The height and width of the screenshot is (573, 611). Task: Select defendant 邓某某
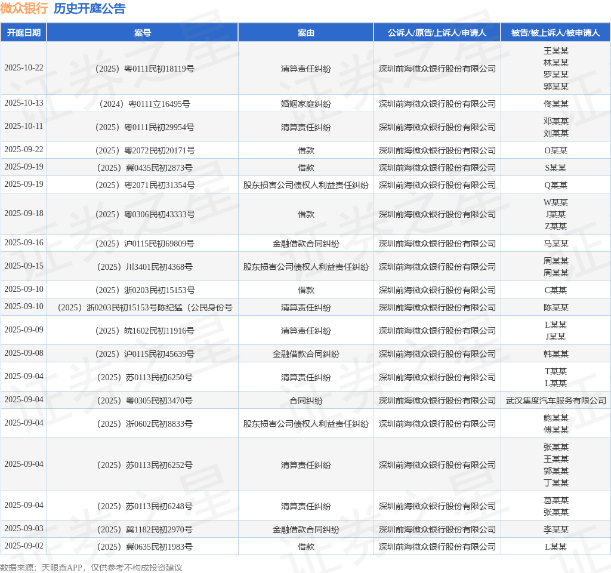[x=556, y=121]
